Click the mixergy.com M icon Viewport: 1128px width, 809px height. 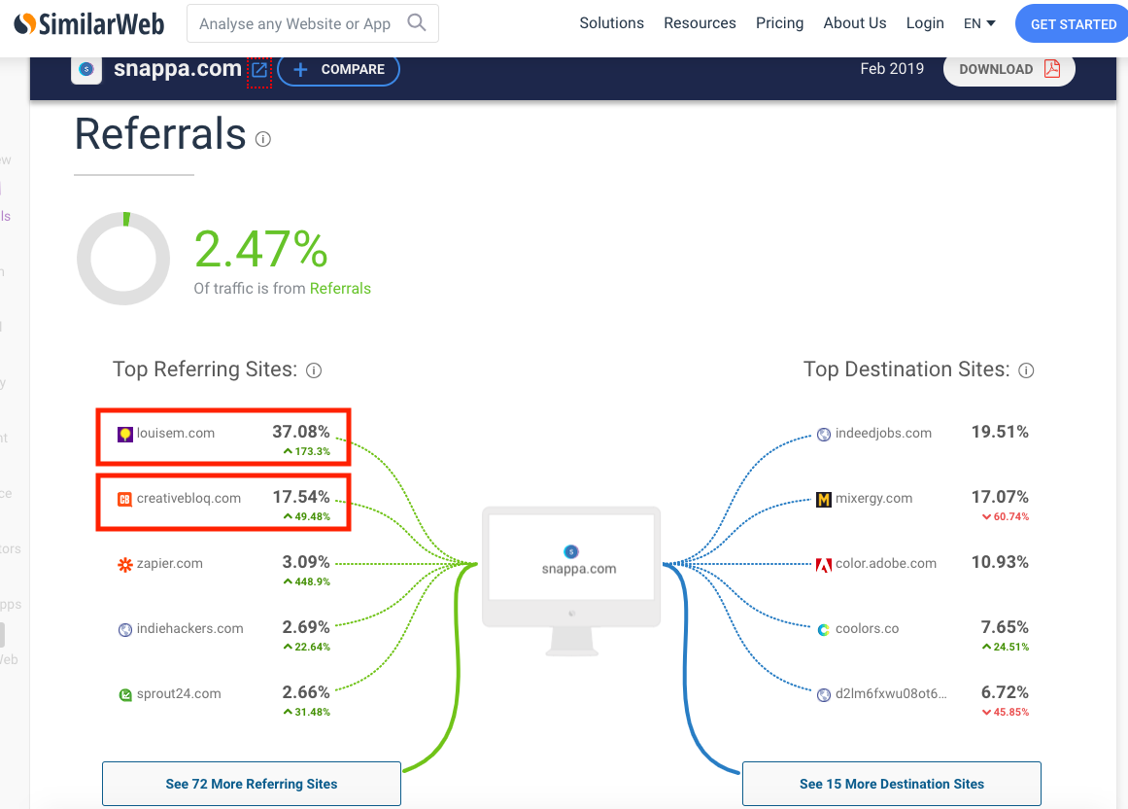824,500
